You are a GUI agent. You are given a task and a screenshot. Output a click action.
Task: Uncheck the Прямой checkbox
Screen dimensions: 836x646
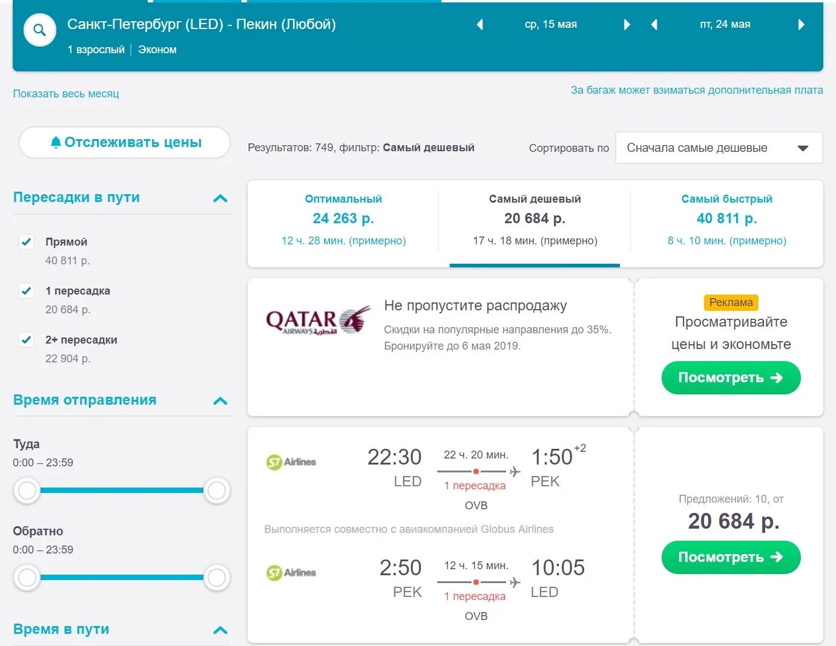27,242
